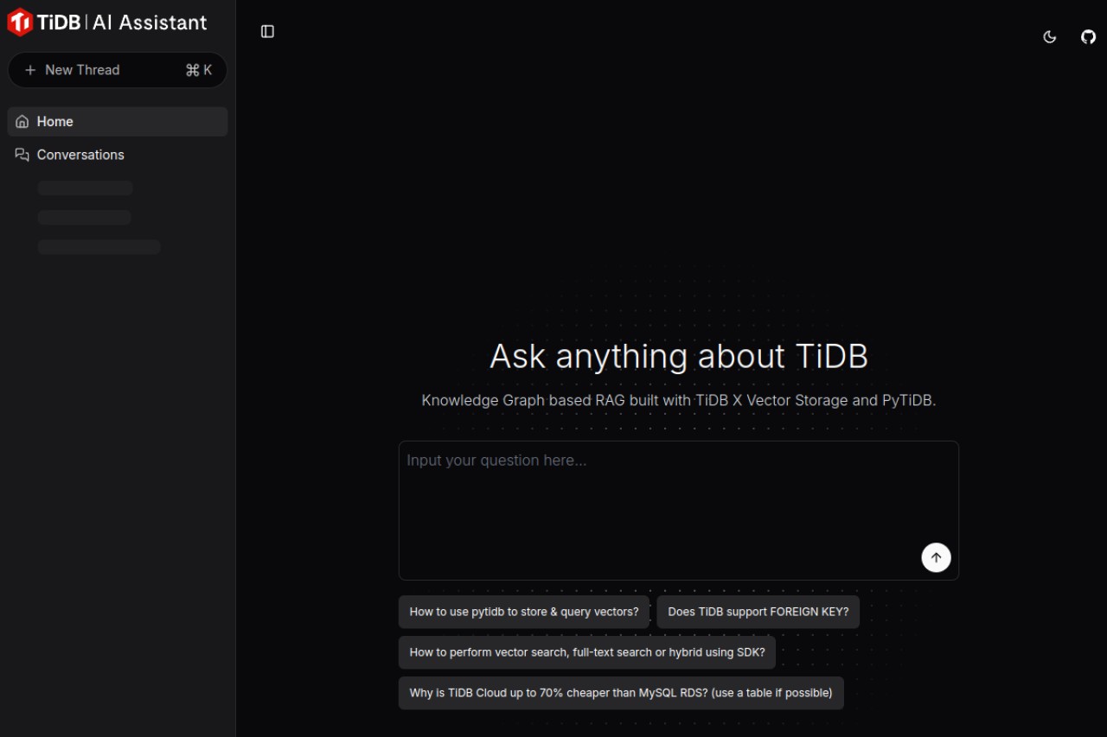The width and height of the screenshot is (1107, 737).
Task: Open Conversations in sidebar
Action: (118, 155)
